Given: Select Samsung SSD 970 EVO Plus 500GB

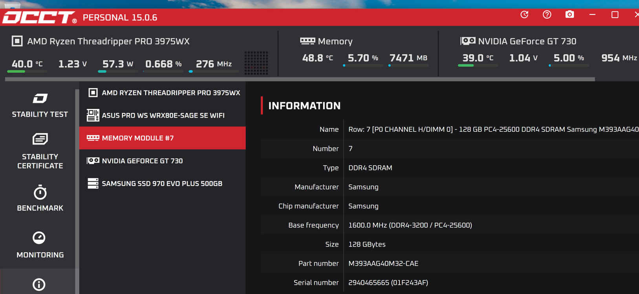Looking at the screenshot, I should (163, 183).
